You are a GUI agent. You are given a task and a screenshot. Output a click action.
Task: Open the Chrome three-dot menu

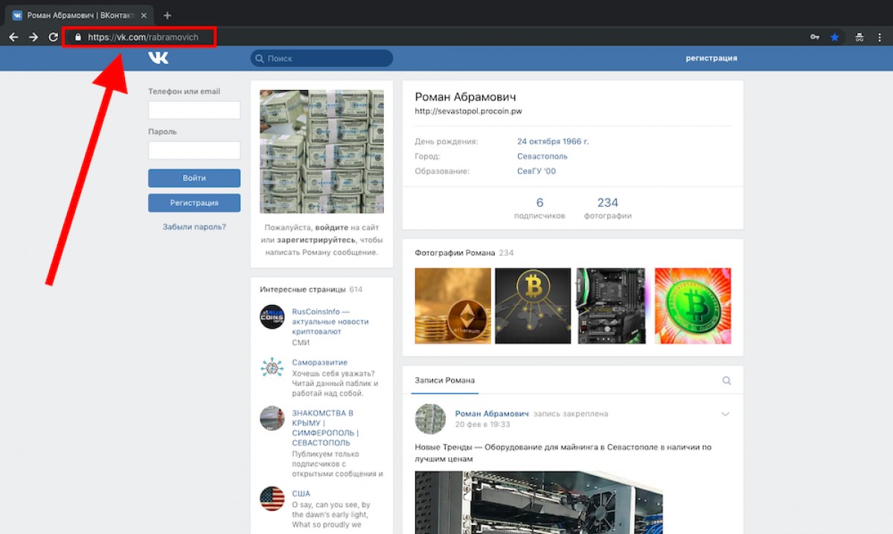(880, 37)
